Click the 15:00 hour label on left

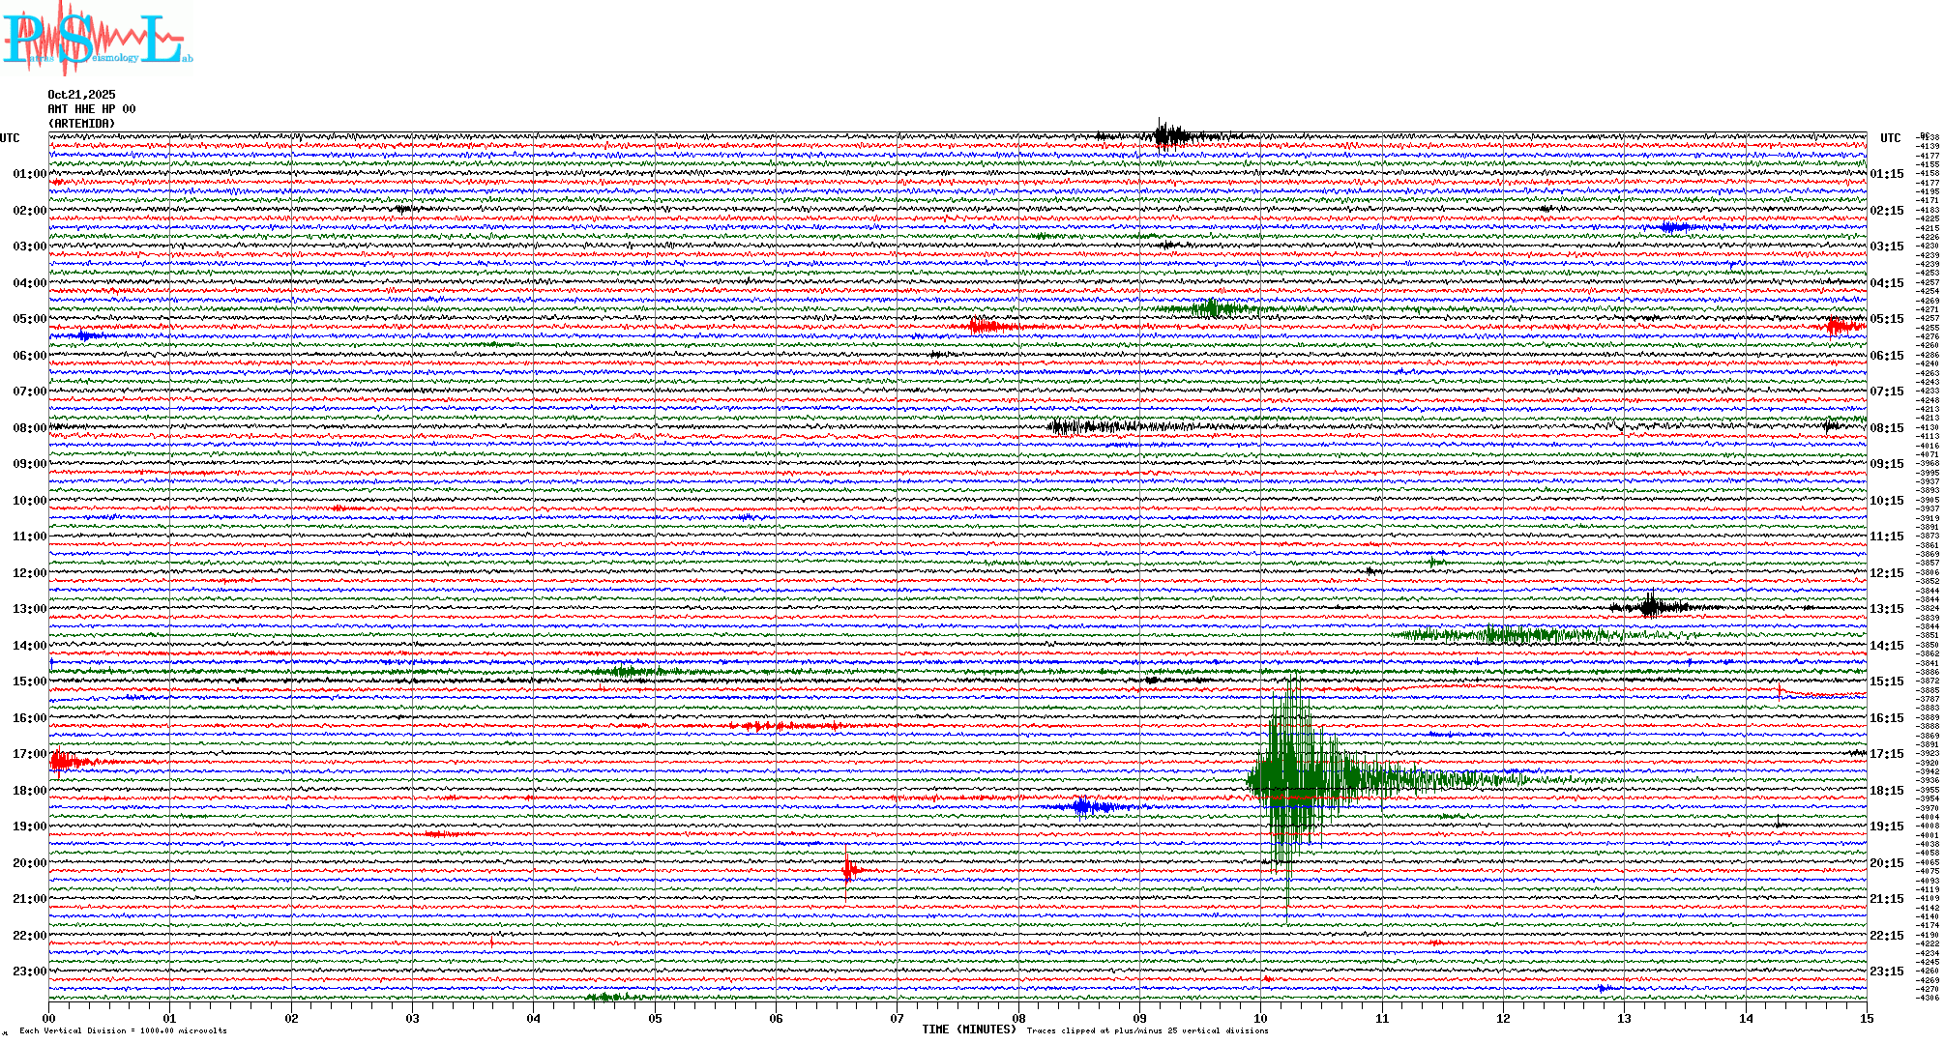[29, 681]
